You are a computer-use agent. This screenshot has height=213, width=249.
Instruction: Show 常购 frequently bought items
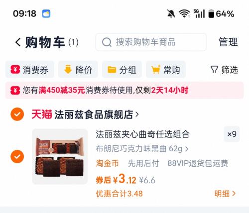(166, 70)
